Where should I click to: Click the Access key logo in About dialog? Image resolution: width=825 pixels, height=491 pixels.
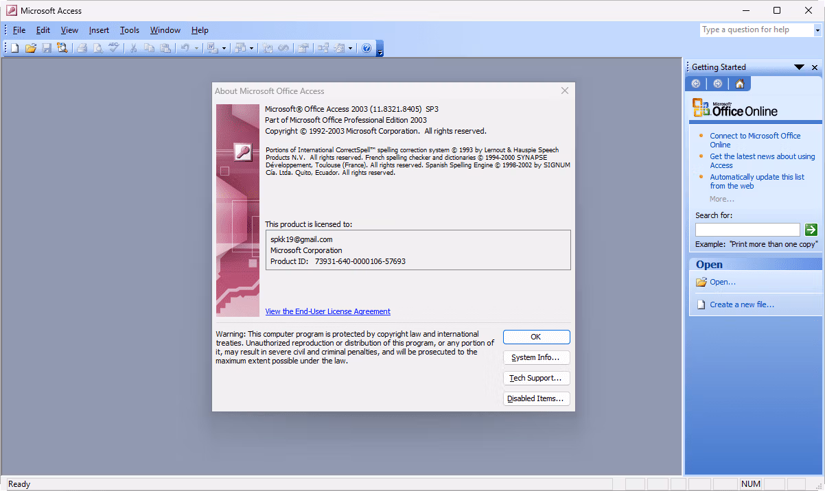242,152
